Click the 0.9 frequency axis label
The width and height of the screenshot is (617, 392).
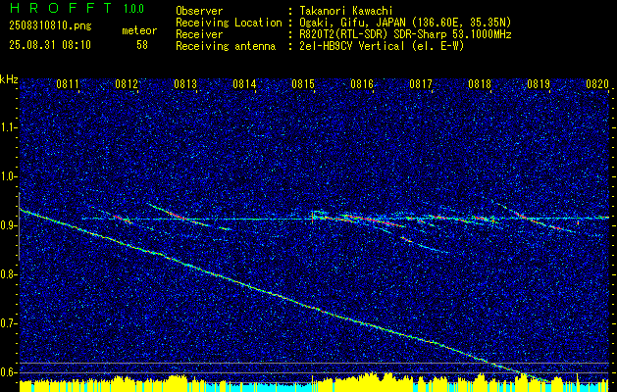(x=8, y=225)
